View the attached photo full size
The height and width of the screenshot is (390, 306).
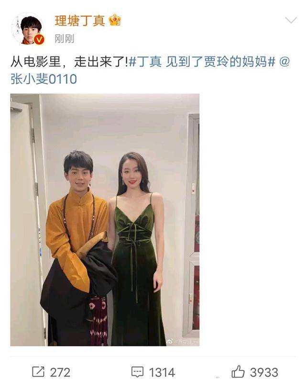coord(105,220)
